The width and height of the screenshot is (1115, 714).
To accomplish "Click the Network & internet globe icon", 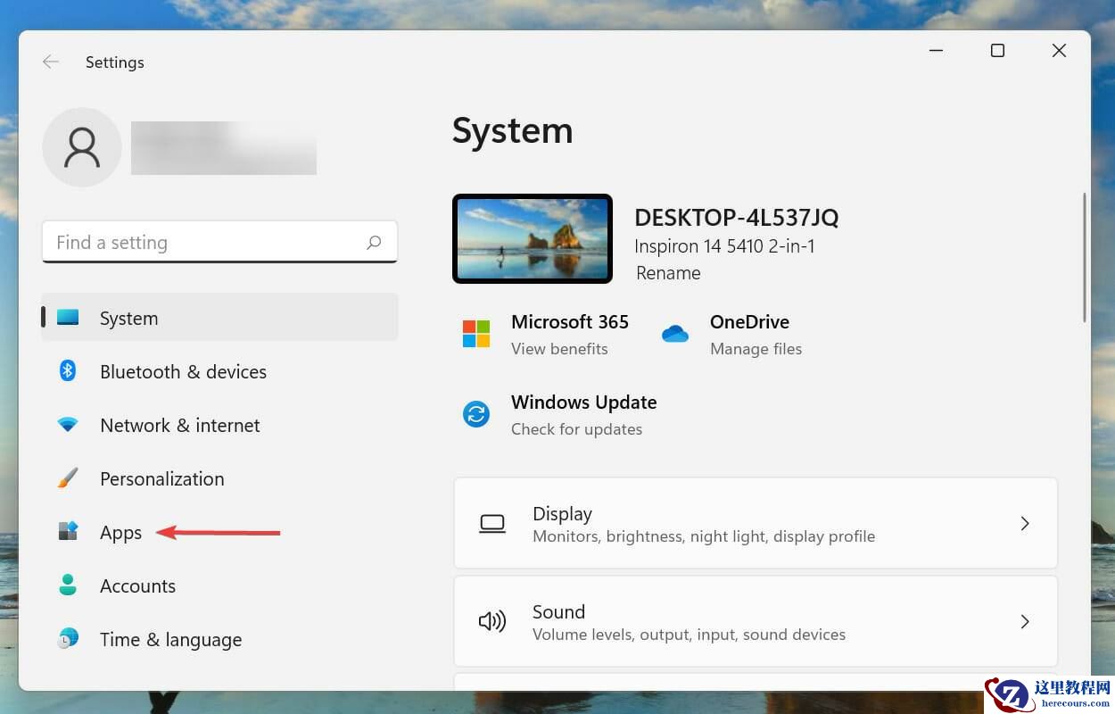I will [68, 425].
